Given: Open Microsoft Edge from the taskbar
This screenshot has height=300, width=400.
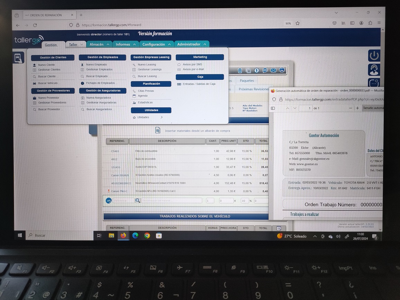Looking at the screenshot, I should [135, 235].
